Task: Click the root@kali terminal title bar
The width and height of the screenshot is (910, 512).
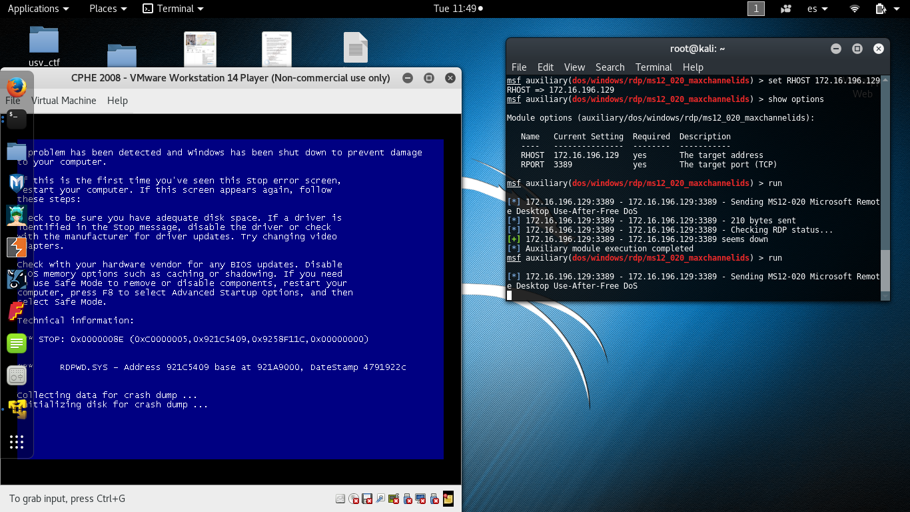Action: 697,49
